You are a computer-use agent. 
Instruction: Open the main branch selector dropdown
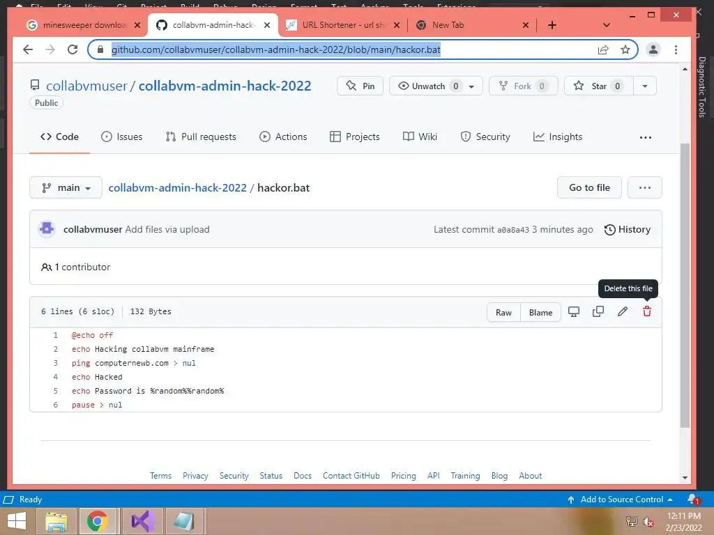(x=66, y=187)
